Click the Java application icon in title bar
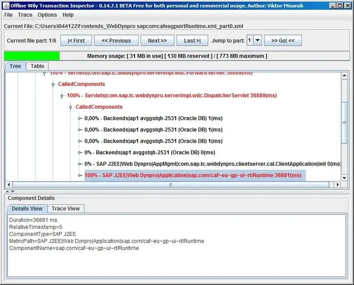 point(6,6)
